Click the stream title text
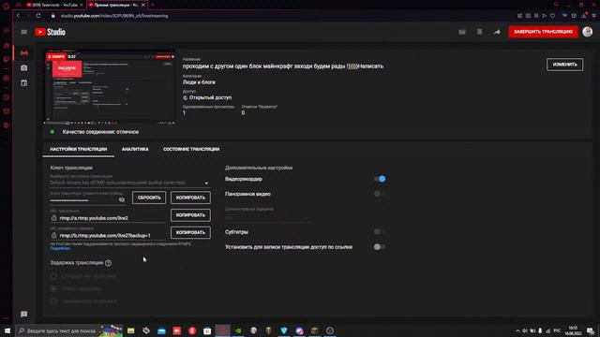Screen dimensions: 600x337 283,66
